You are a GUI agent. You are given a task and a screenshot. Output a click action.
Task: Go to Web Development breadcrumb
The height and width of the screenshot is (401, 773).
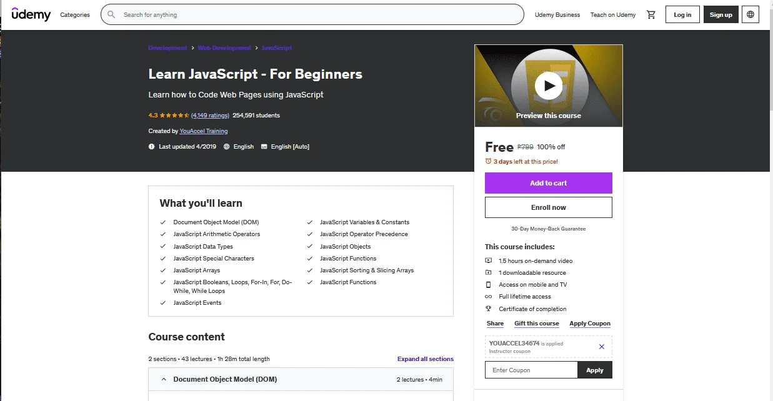tap(224, 48)
